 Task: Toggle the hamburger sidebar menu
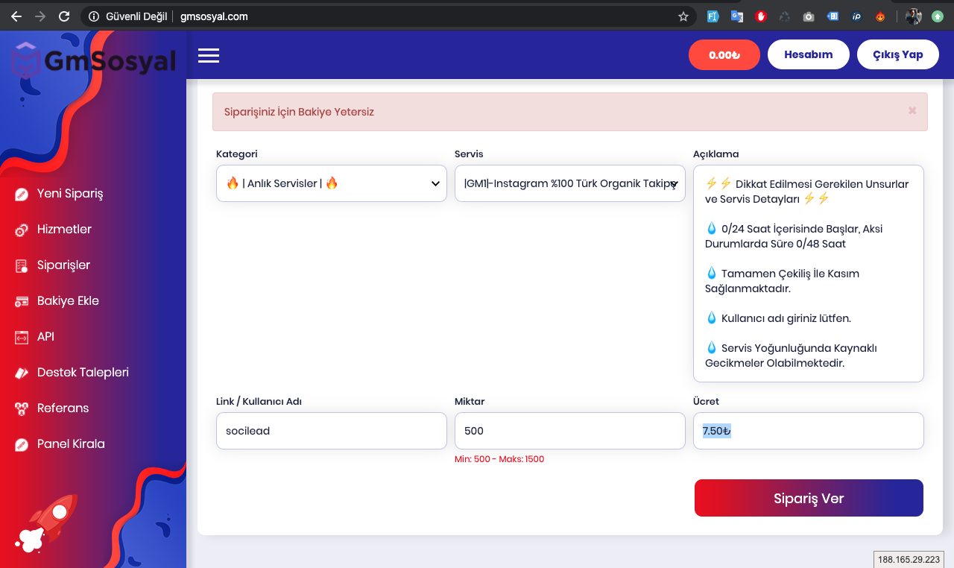point(209,55)
